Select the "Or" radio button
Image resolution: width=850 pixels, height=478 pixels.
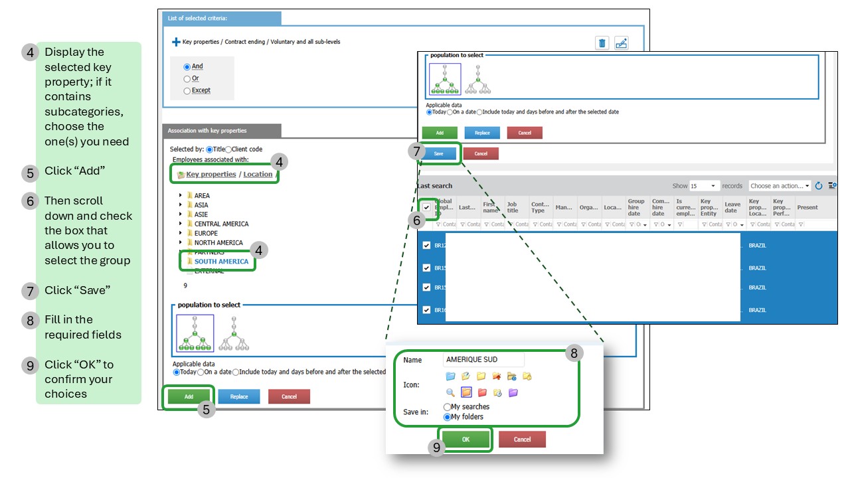[187, 79]
